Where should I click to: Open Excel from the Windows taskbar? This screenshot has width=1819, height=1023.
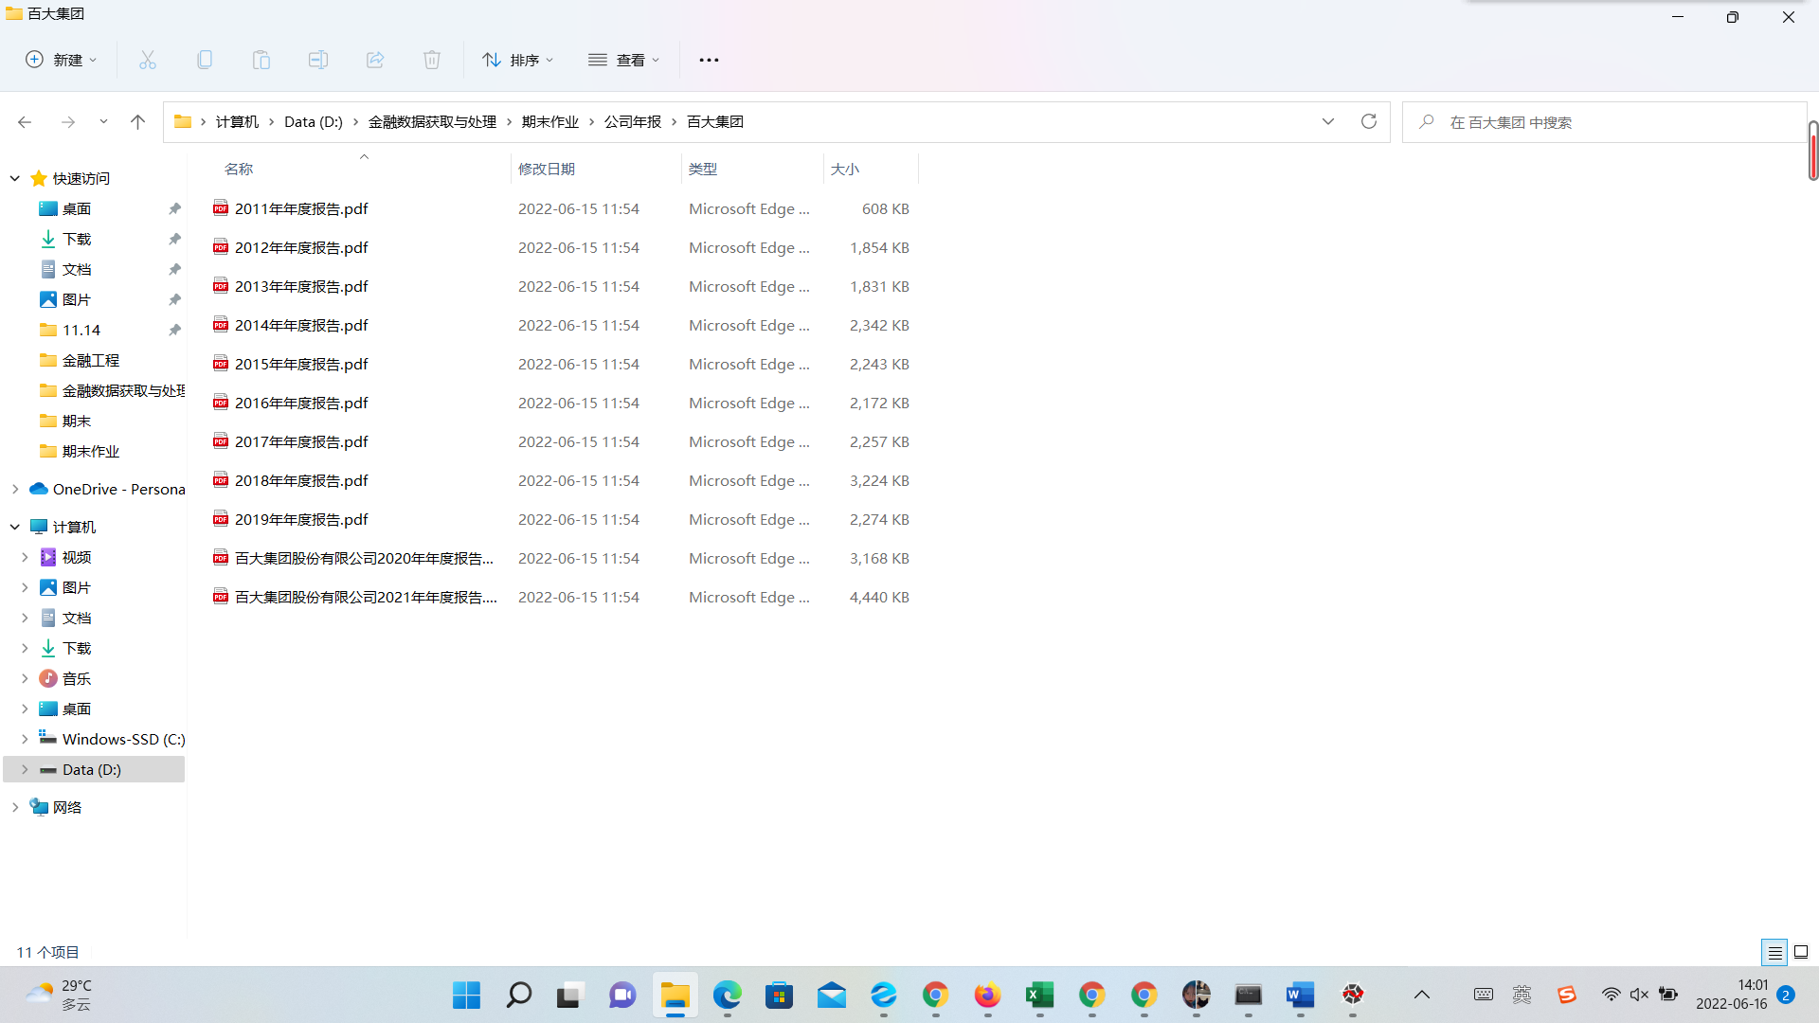click(1039, 995)
